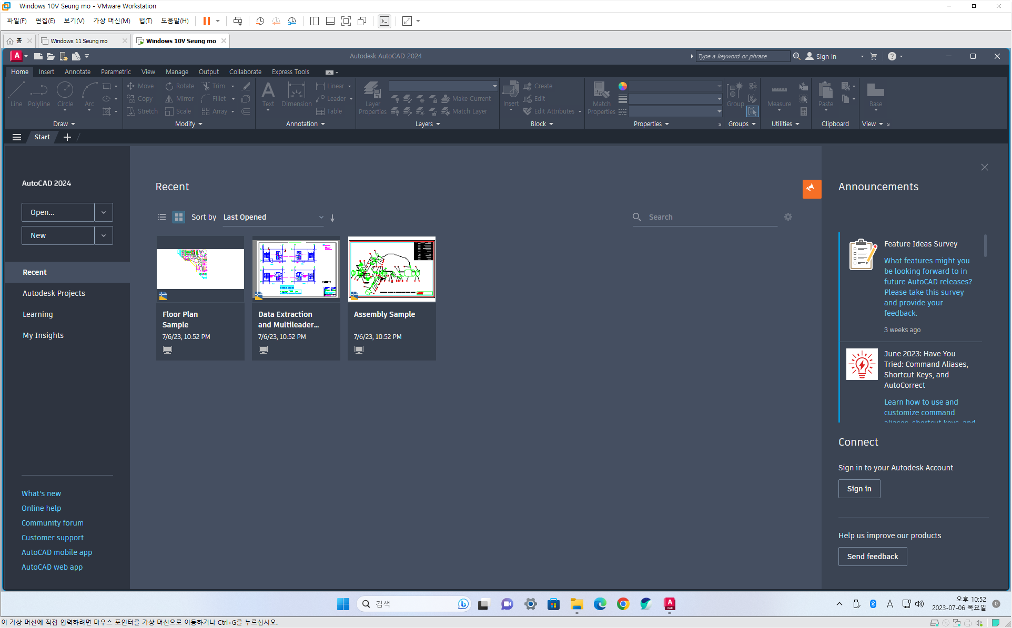The width and height of the screenshot is (1012, 628).
Task: Click the orange announcements megaphone icon
Action: 812,189
